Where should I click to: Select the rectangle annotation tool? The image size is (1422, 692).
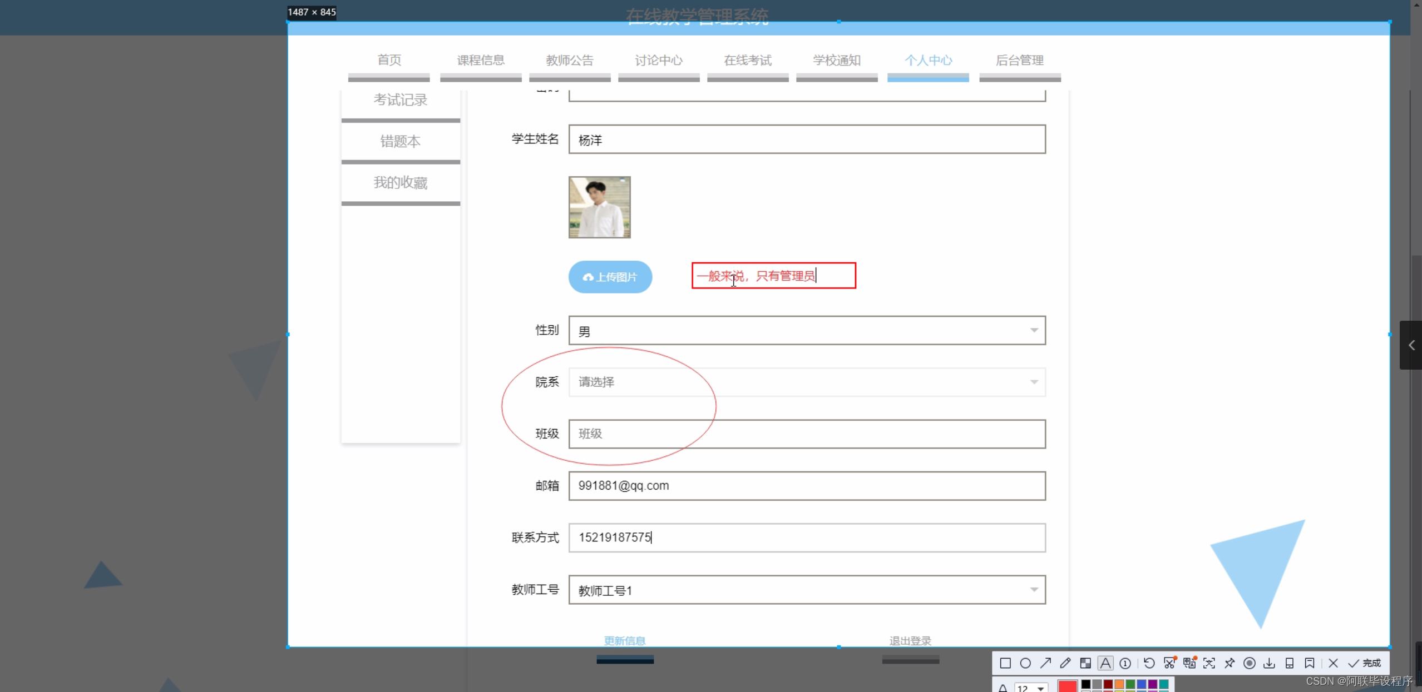[x=1005, y=663]
